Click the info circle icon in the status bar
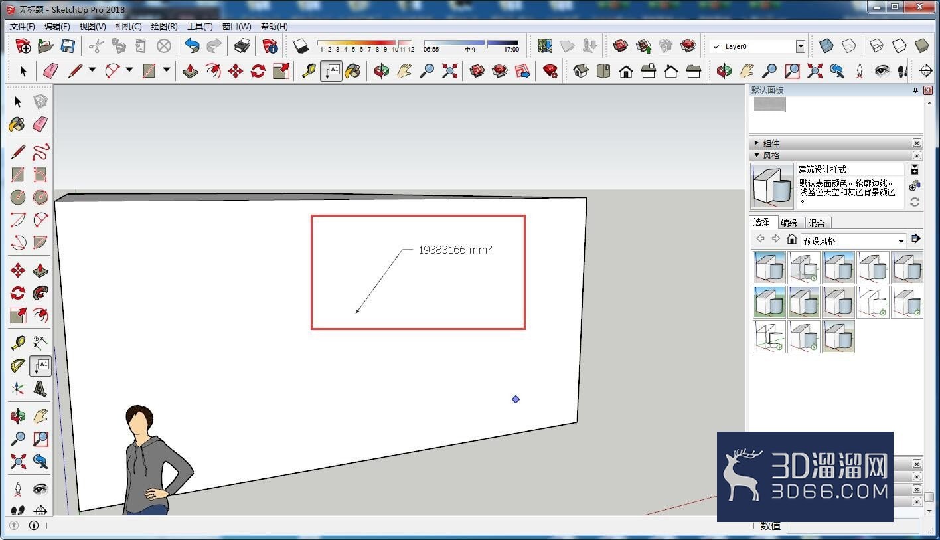This screenshot has height=540, width=940. 34,525
